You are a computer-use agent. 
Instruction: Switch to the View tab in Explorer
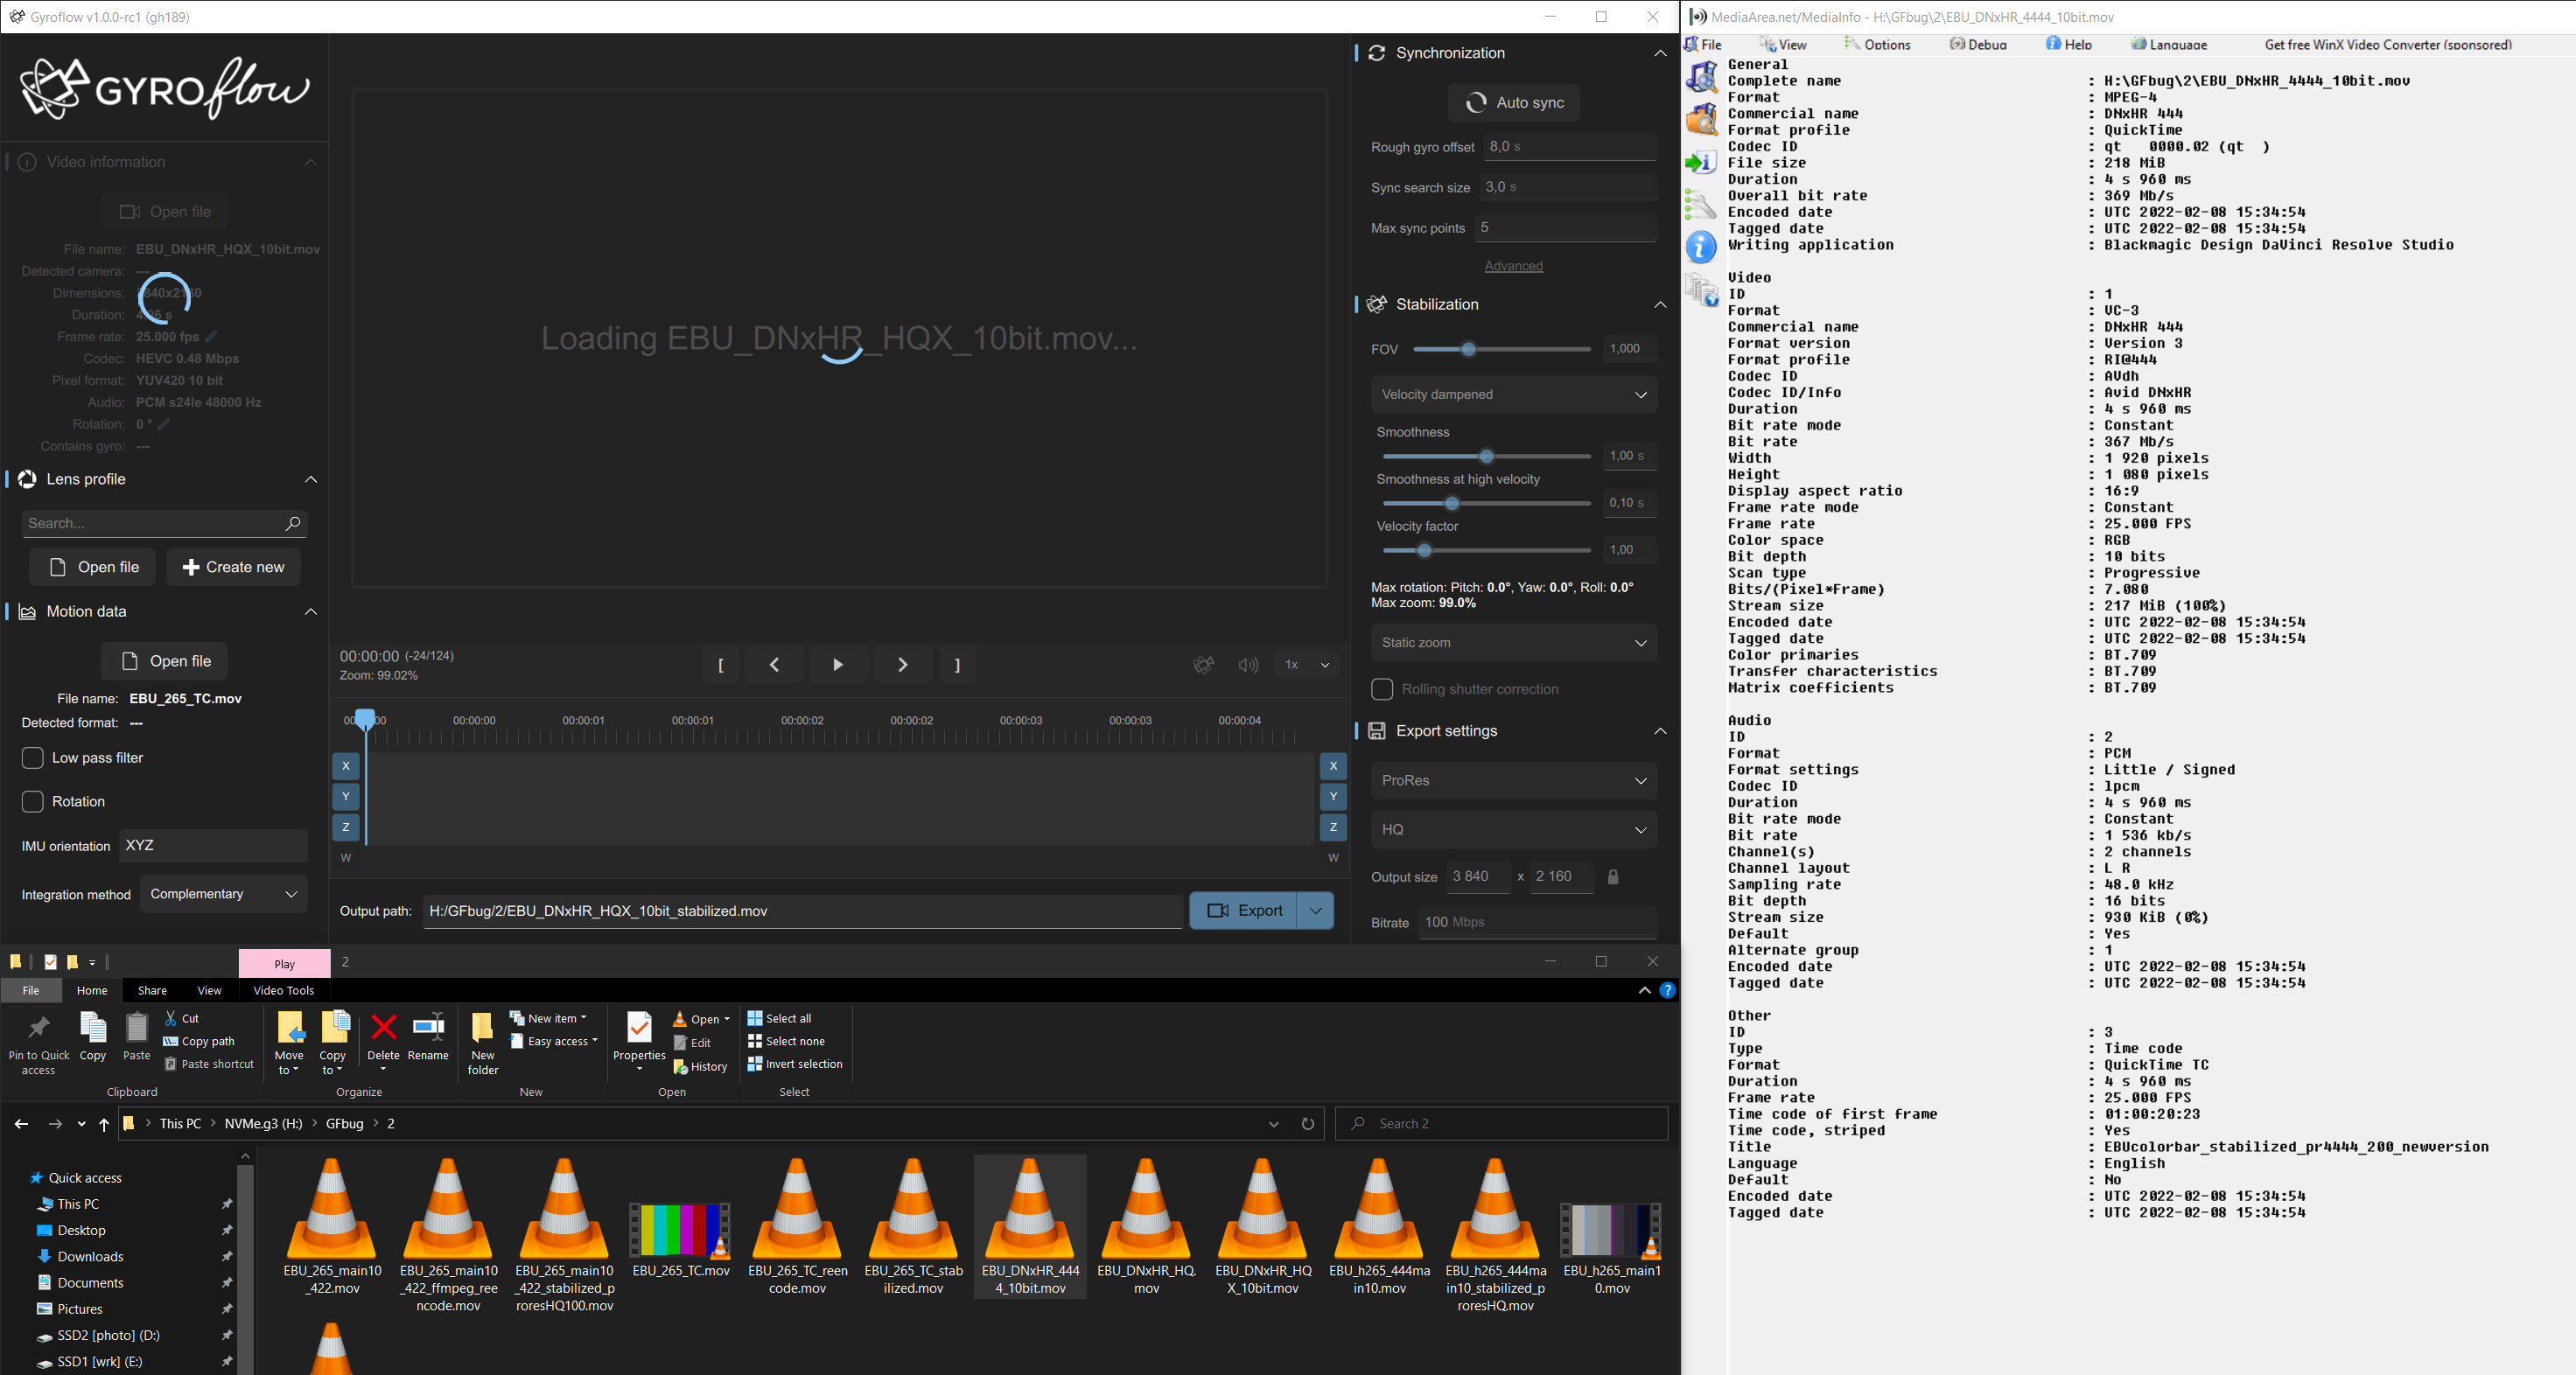[x=209, y=990]
